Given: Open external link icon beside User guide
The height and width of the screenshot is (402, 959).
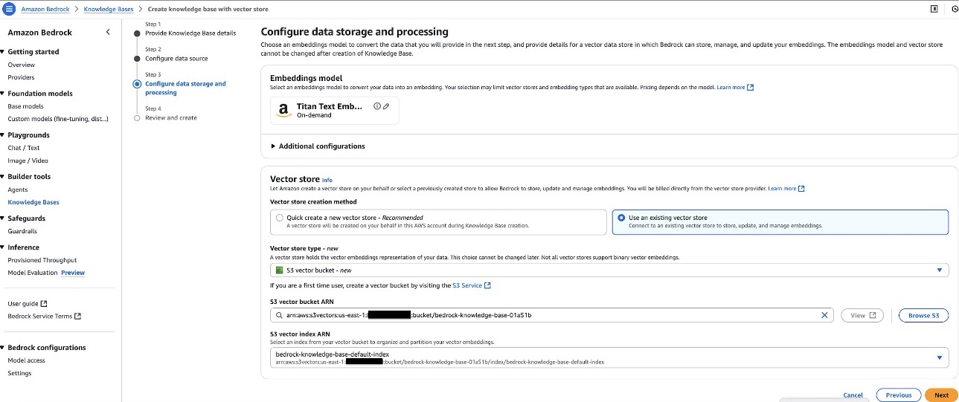Looking at the screenshot, I should (44, 303).
